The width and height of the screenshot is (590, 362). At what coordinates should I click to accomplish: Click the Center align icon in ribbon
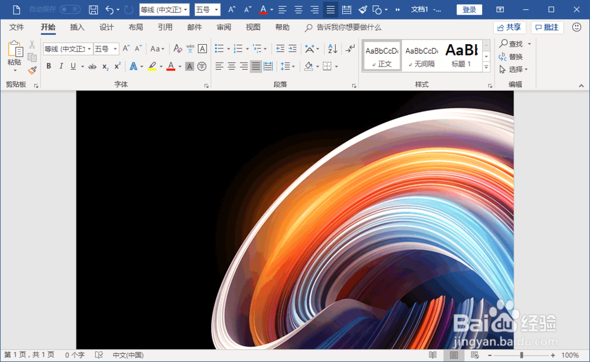[231, 67]
